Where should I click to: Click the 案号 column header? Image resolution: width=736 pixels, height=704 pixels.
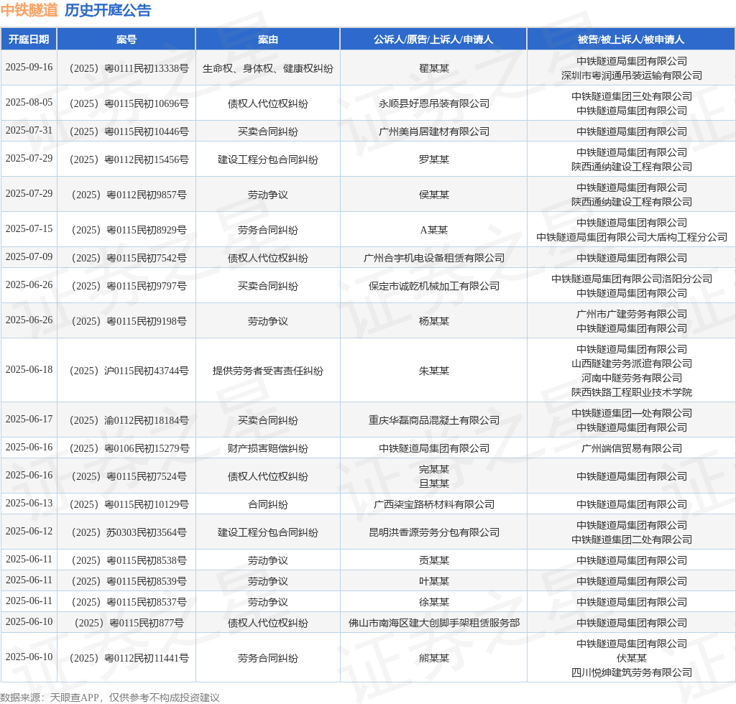coord(126,40)
